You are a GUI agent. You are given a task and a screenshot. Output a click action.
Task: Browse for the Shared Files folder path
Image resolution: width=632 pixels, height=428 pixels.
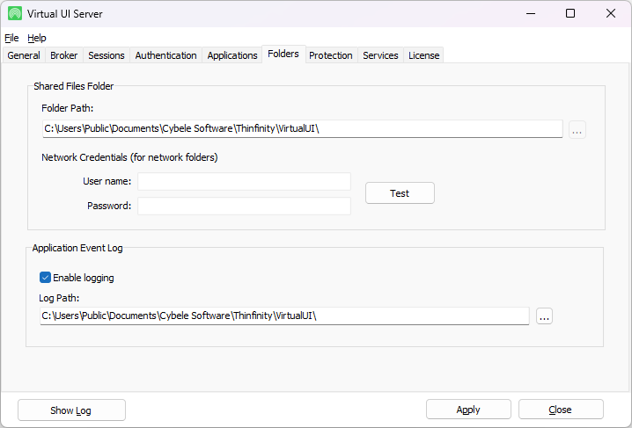[x=577, y=130]
